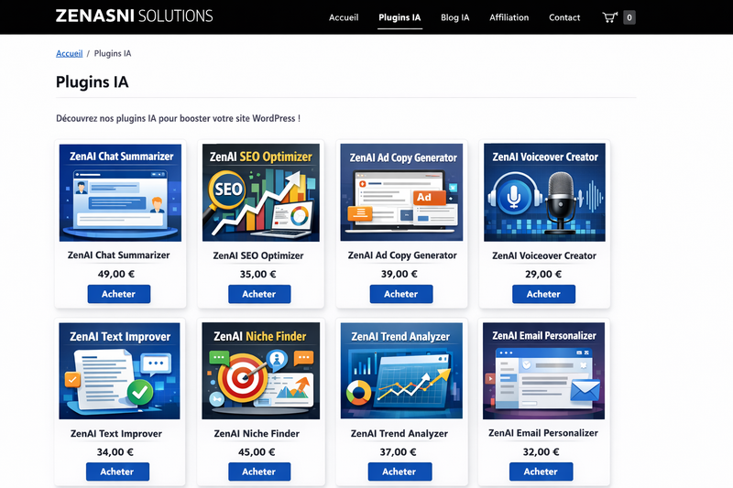Go to the Accueil menu item

(x=345, y=17)
